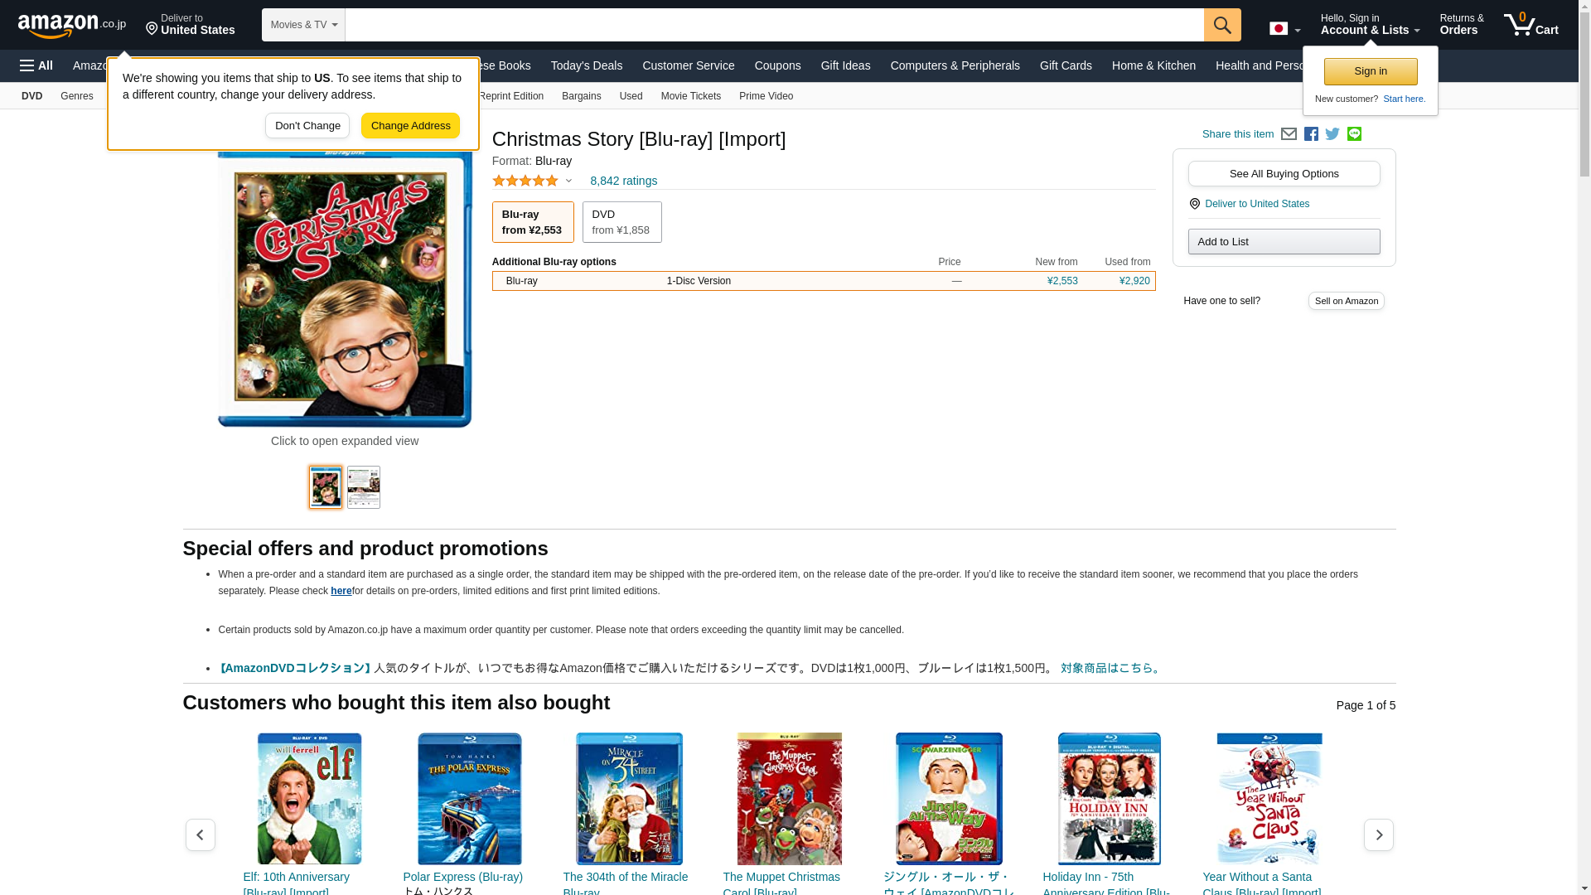Share this item on Facebook
Image resolution: width=1591 pixels, height=895 pixels.
click(1311, 134)
